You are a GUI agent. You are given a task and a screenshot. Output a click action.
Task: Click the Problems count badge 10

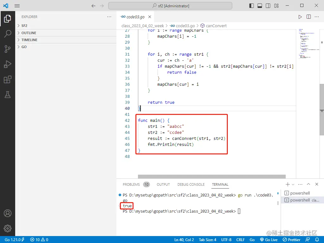pos(146,184)
